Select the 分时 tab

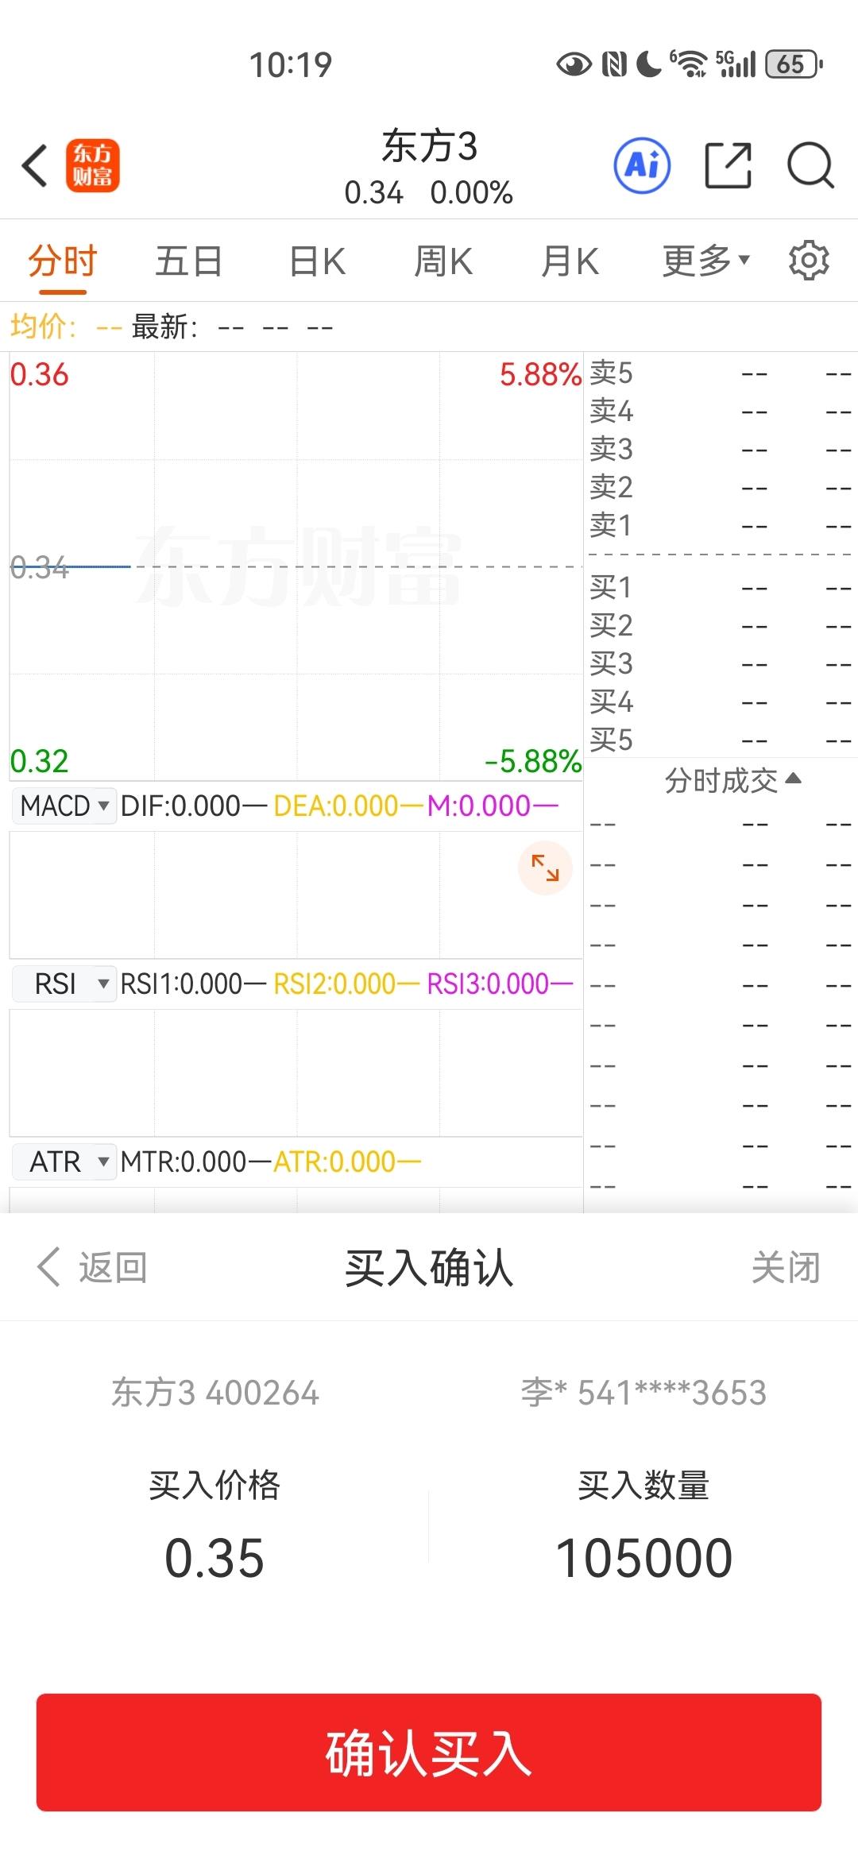click(x=62, y=261)
